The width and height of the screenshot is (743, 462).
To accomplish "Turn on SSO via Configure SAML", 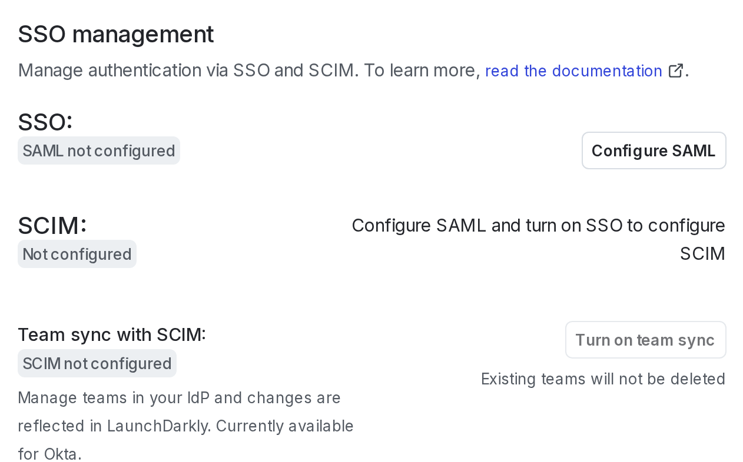I will (x=654, y=150).
